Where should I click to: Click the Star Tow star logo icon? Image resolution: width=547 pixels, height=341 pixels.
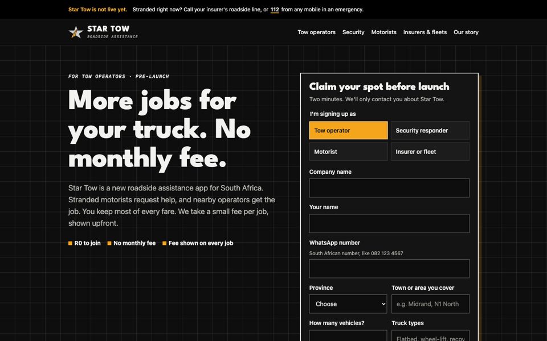tap(76, 32)
